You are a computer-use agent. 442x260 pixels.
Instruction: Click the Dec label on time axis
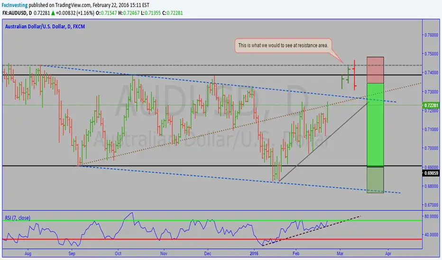coord(208,253)
